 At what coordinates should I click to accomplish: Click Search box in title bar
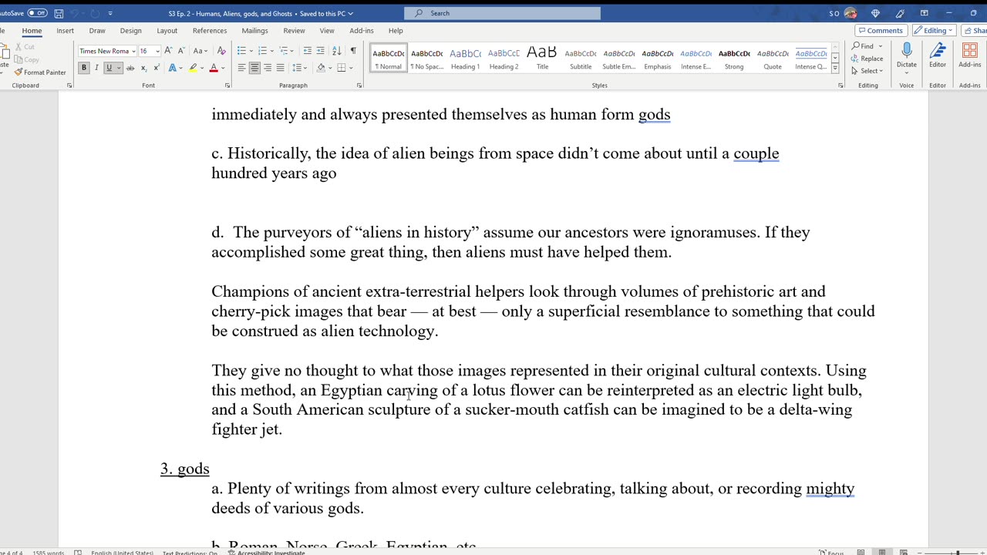(x=502, y=13)
